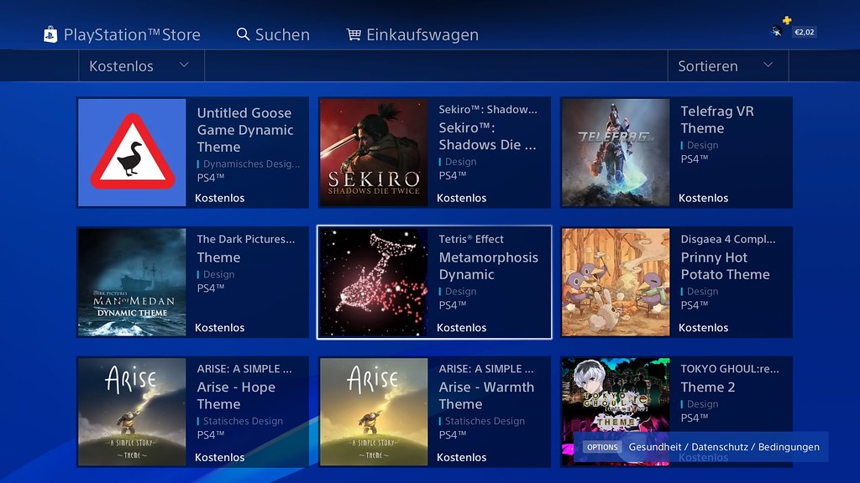Open the Tetris Effect whale thumbnail
Viewport: 860px width, 483px height.
pyautogui.click(x=374, y=282)
